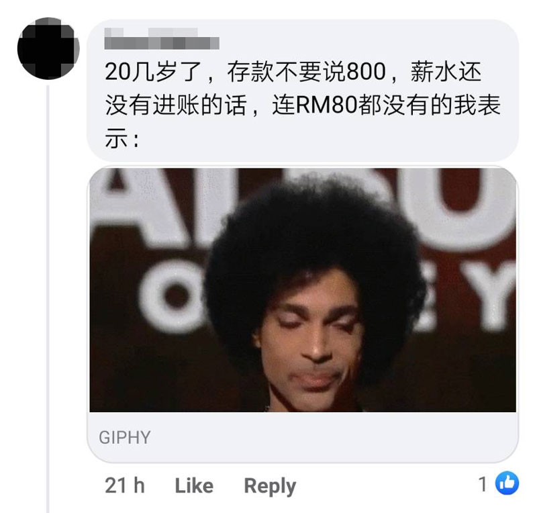The width and height of the screenshot is (537, 513).
Task: Click the man's face in the GIF
Action: [310, 342]
